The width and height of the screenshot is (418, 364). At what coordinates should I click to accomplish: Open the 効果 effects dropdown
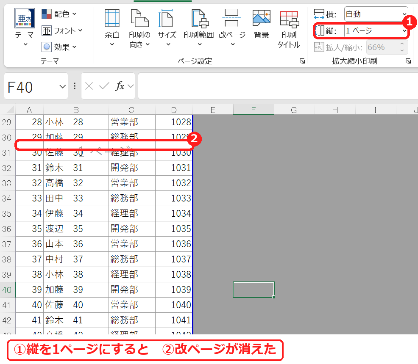tap(59, 47)
